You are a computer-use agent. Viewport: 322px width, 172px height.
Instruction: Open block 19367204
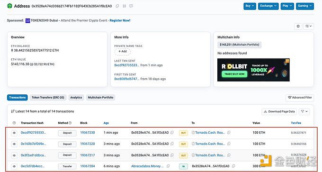pos(88,166)
